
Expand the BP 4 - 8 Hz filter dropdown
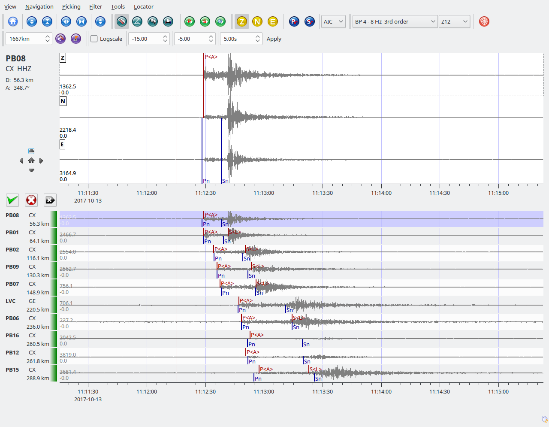pyautogui.click(x=395, y=21)
